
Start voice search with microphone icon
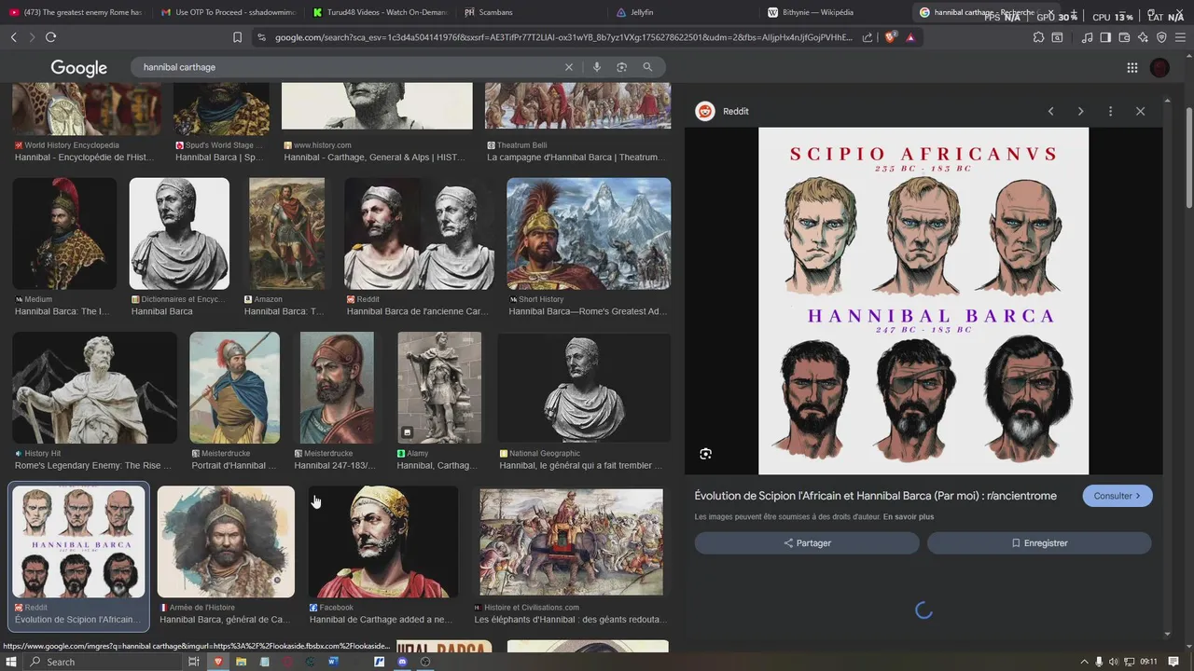pyautogui.click(x=596, y=67)
